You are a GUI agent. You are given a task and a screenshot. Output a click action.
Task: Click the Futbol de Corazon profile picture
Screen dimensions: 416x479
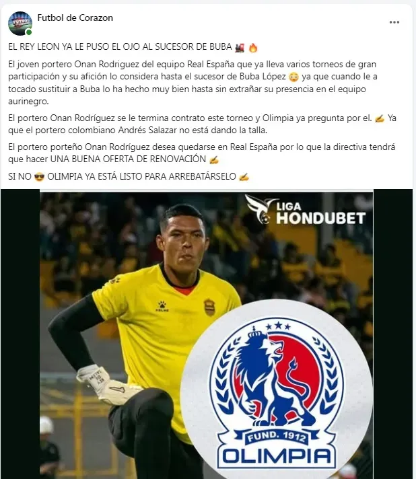pos(20,24)
